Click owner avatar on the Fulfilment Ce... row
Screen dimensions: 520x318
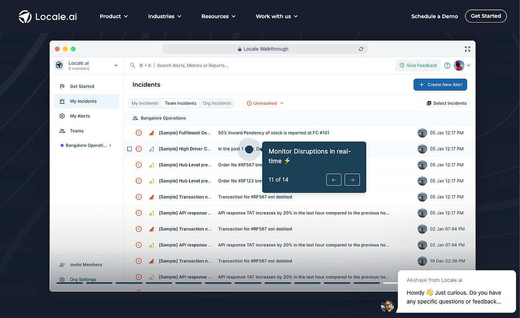pos(422,133)
